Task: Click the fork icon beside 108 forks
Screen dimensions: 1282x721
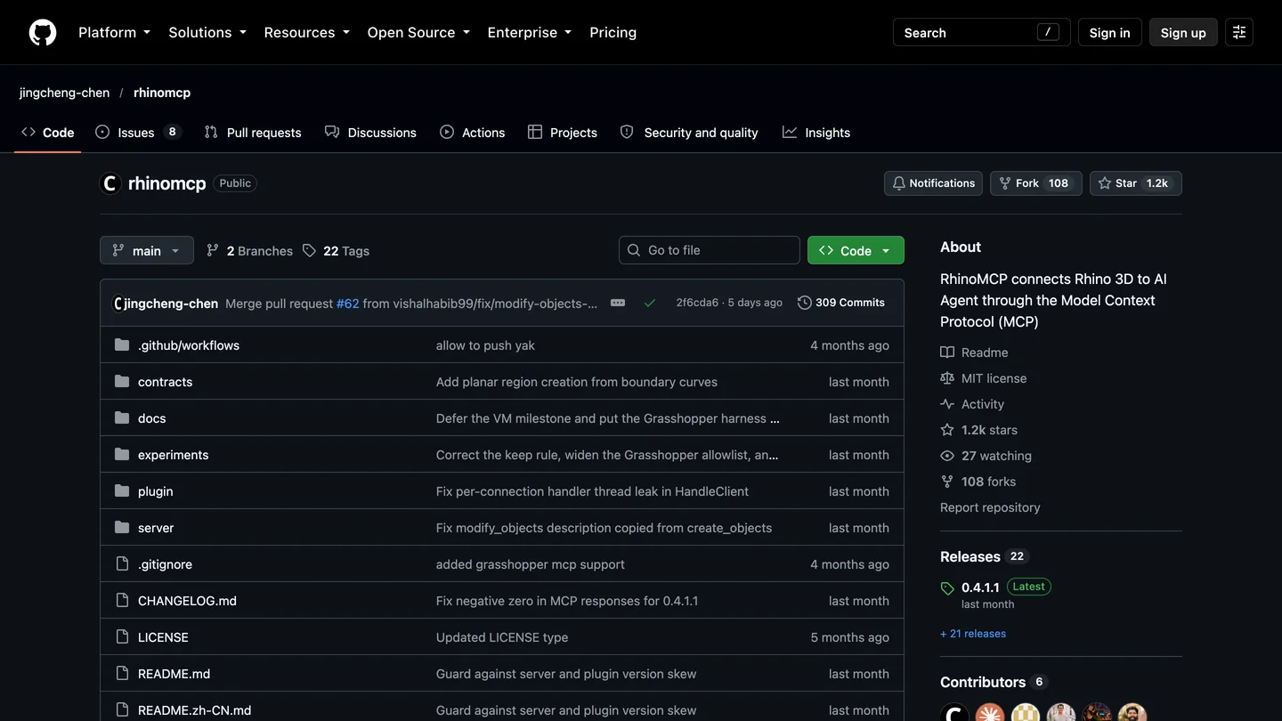Action: pos(947,482)
